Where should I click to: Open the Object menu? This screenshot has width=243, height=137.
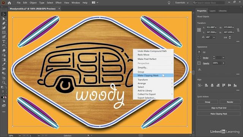pyautogui.click(x=33, y=3)
